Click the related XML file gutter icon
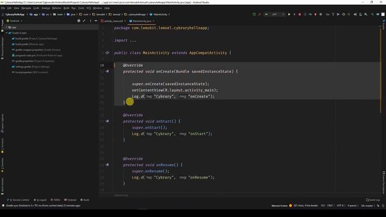This screenshot has height=217, width=386. 107,52
